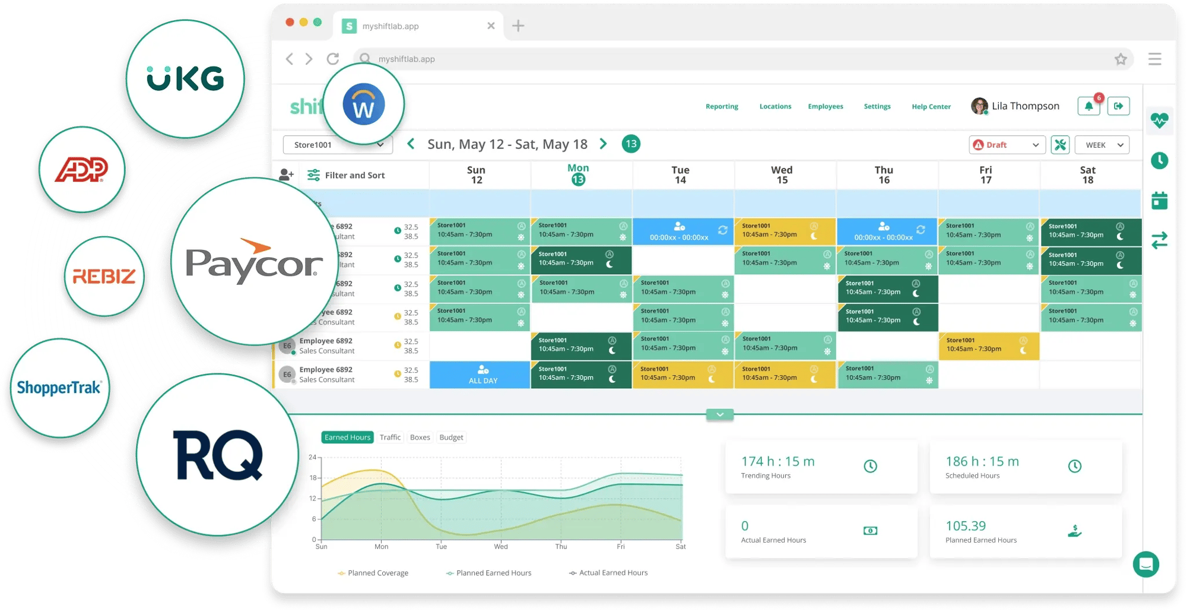
Task: Click the logout icon button
Action: coord(1119,106)
